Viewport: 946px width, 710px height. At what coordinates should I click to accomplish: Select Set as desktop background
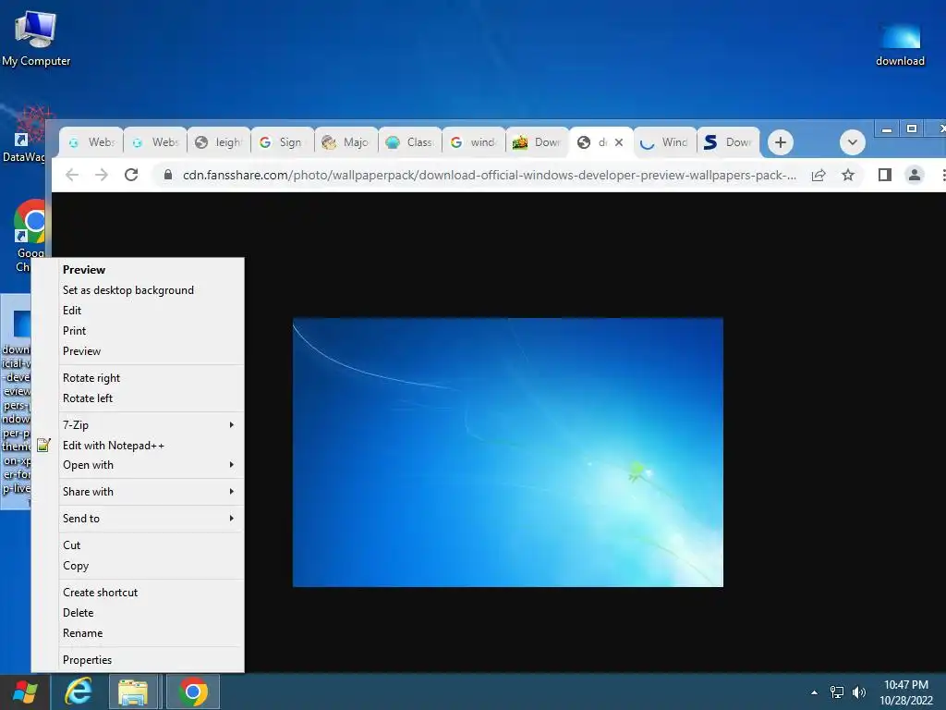[151, 289]
